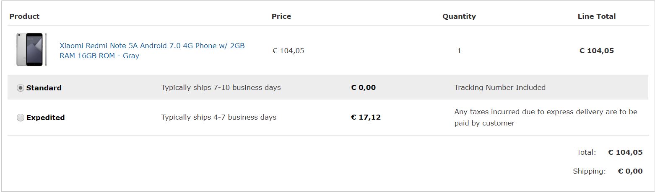
Task: Click 'Typically ships 4-7 business days' text
Action: tap(219, 117)
